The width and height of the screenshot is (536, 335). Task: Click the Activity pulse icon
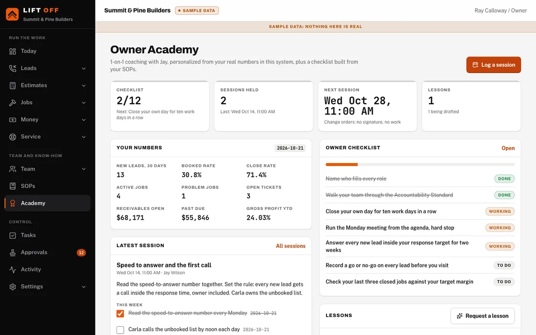coord(13,269)
